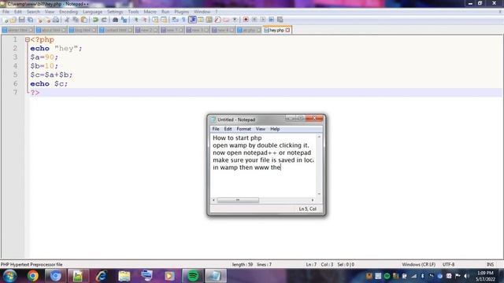Open the Settings menu
Viewport: 504px width, 283px height.
(x=115, y=12)
